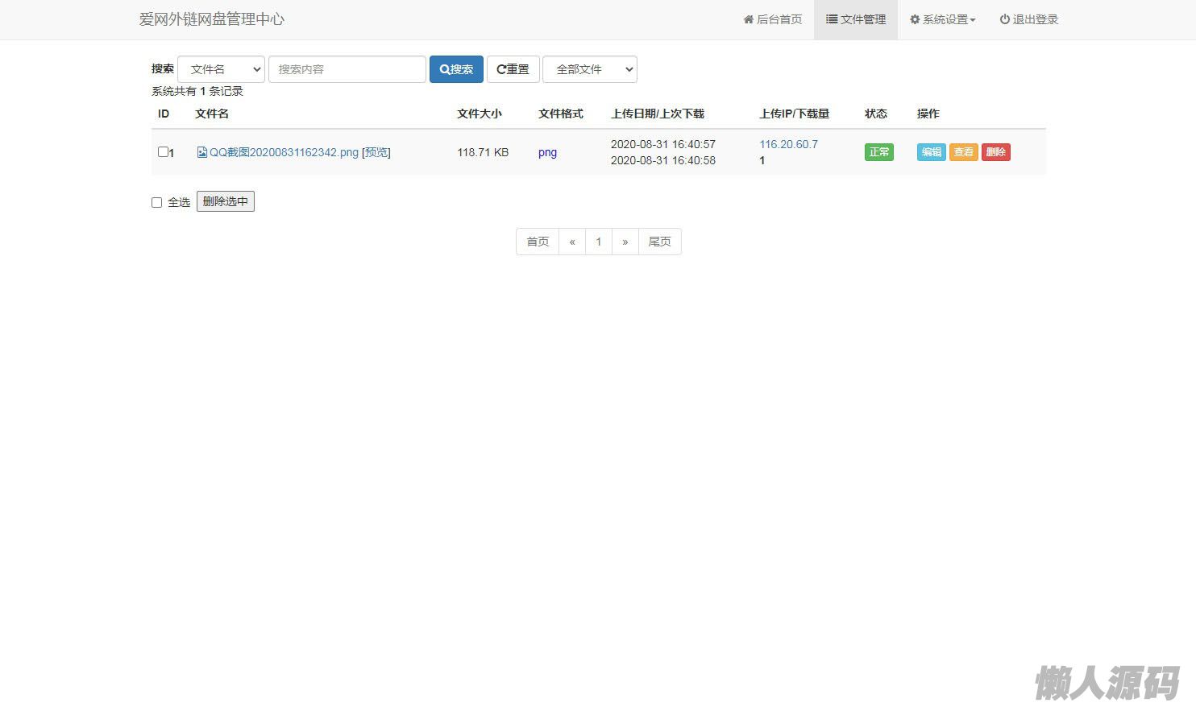This screenshot has height=711, width=1196.
Task: Open the 爱网外链网盘管理中心 brand link
Action: 211,19
